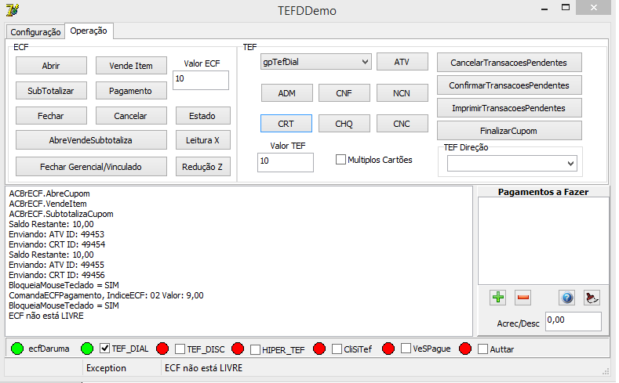The height and width of the screenshot is (383, 619).
Task: Click status bar message 'ECF não está LIVRE'
Action: 204,368
